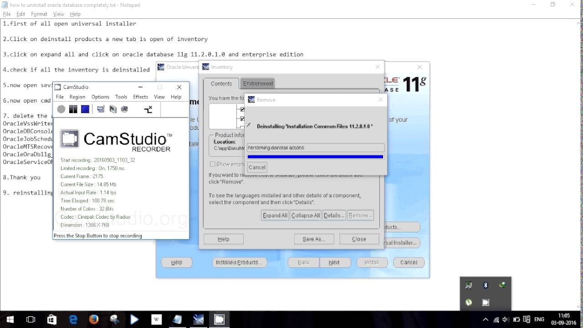
Task: Switch to the Inventory Contents tab
Action: coord(221,83)
